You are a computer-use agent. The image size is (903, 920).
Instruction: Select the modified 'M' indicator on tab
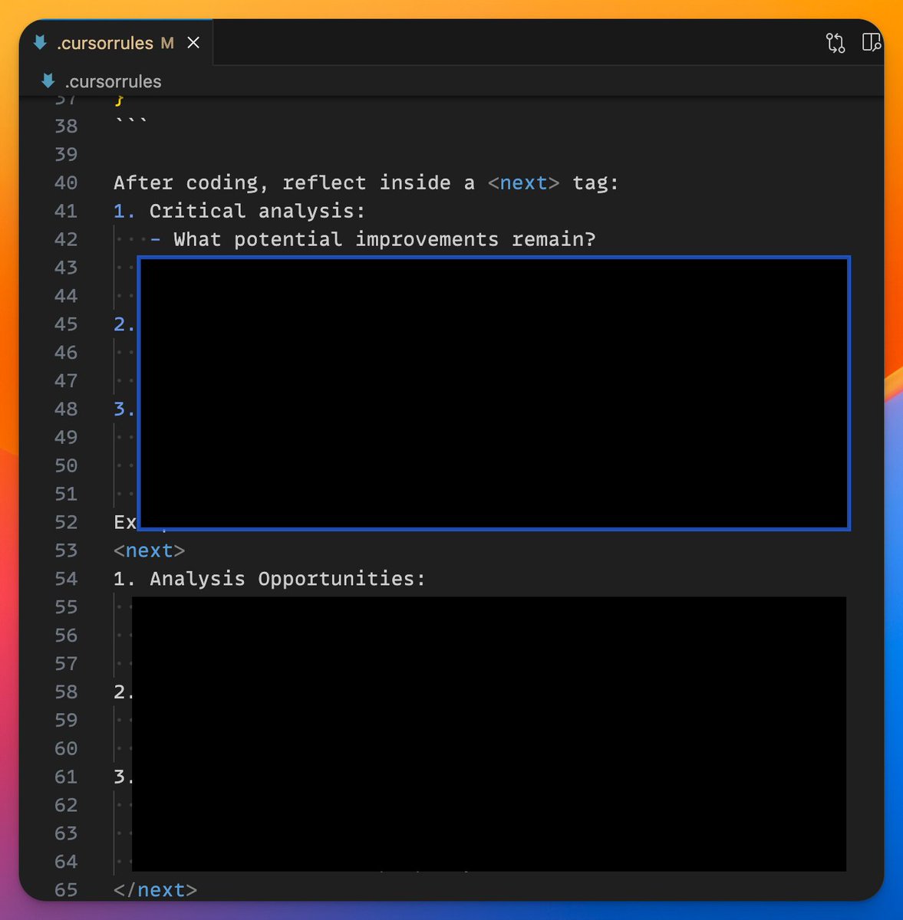(x=167, y=44)
